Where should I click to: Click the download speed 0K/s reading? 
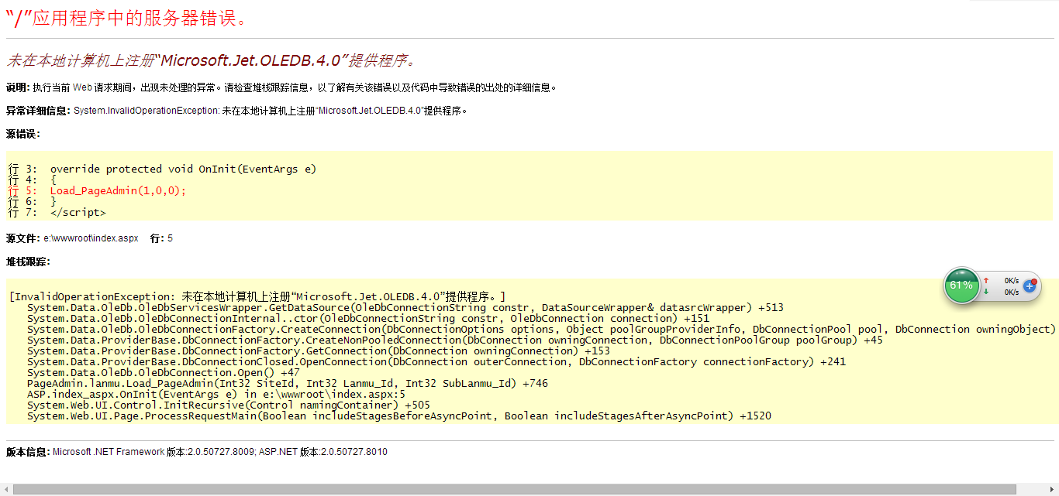[1011, 292]
